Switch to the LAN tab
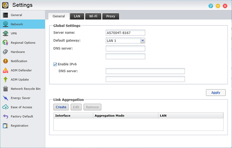This screenshot has height=148, width=232. click(x=77, y=16)
